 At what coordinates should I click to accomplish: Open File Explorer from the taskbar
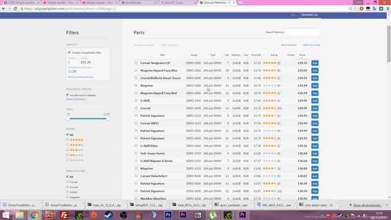(20, 215)
